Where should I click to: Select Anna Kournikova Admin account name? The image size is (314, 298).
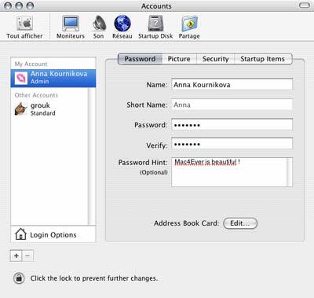tap(59, 77)
